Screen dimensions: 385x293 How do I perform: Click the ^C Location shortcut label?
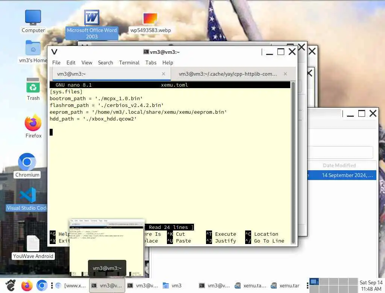point(262,234)
